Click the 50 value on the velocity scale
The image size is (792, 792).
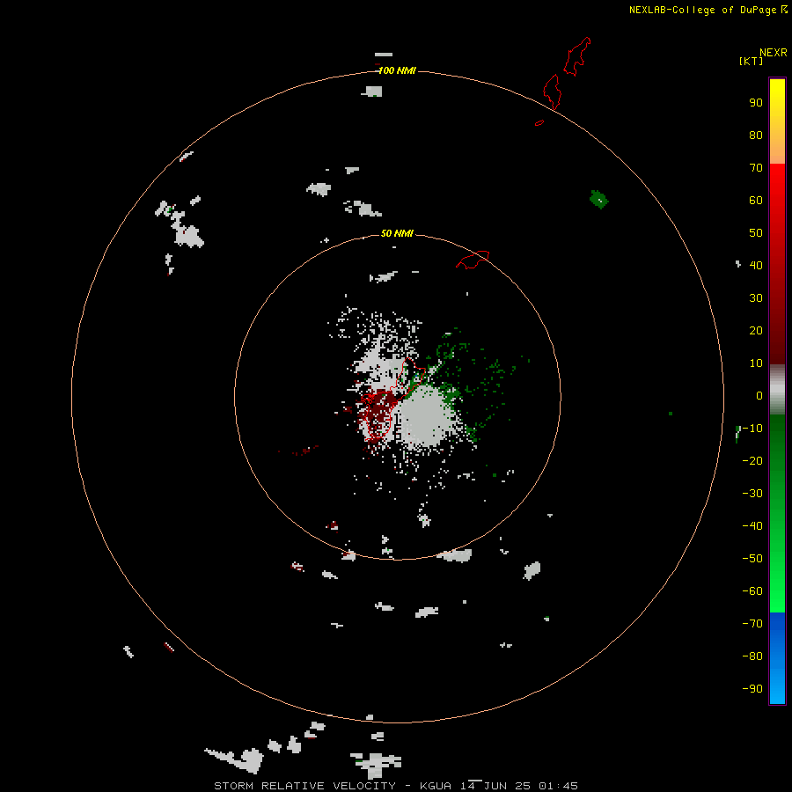click(x=756, y=233)
